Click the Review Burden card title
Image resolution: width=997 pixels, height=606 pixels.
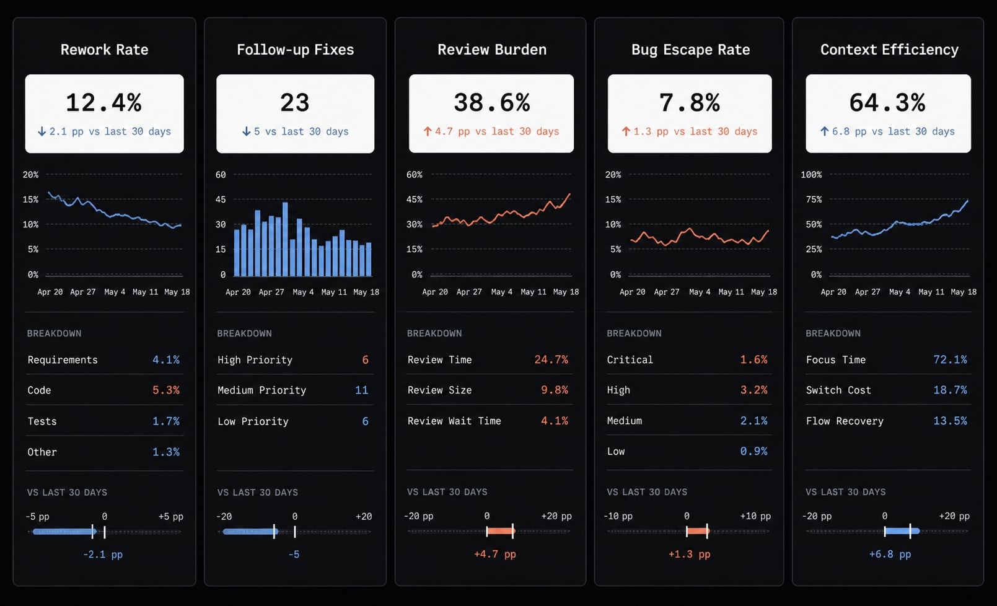coord(492,50)
